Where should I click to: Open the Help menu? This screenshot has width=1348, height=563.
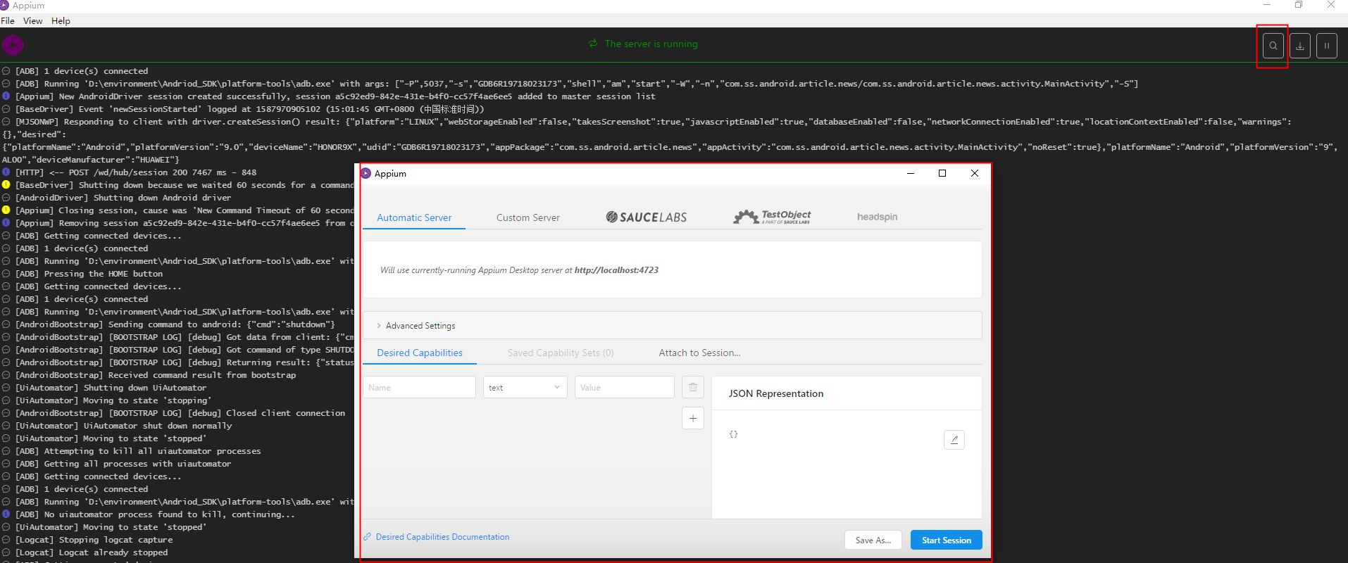[61, 20]
